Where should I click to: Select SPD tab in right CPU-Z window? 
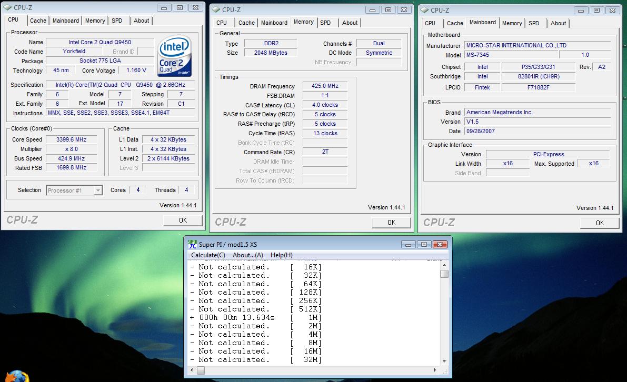pyautogui.click(x=534, y=23)
